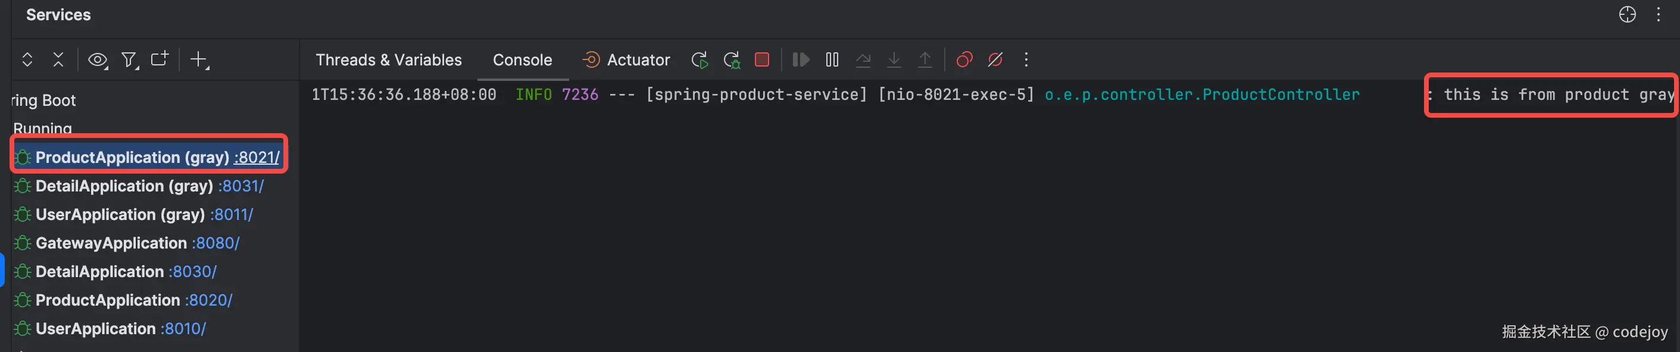Image resolution: width=1680 pixels, height=352 pixels.
Task: Click the ProductController class link in the console
Action: 1202,95
